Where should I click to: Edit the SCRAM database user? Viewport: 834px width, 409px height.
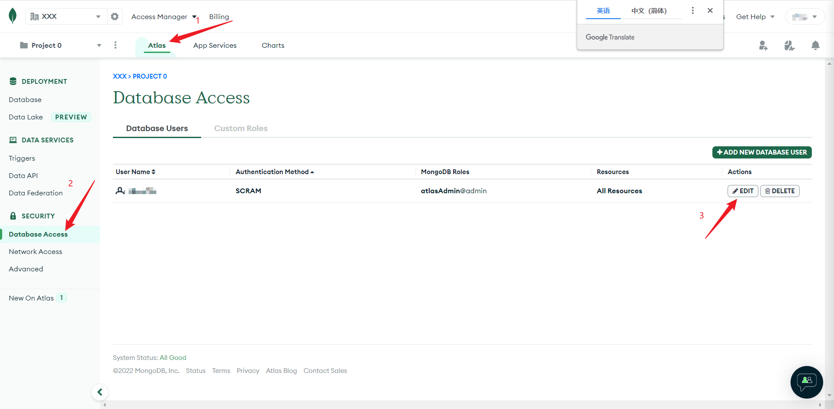tap(743, 191)
